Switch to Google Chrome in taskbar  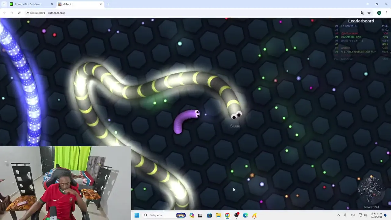(227, 215)
